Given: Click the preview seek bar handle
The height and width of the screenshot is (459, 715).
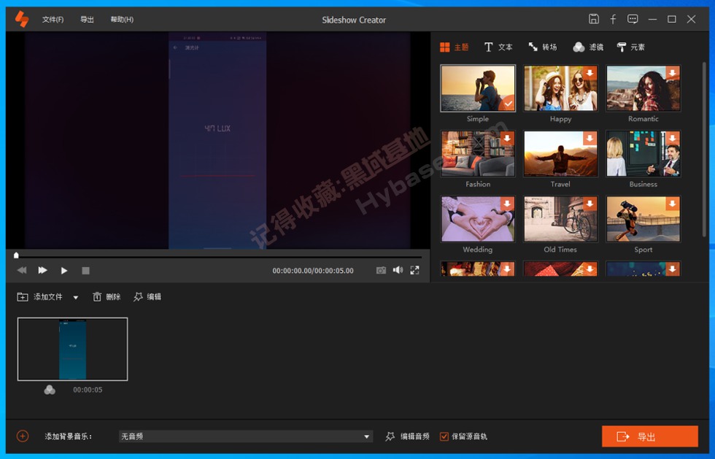Looking at the screenshot, I should pos(16,255).
